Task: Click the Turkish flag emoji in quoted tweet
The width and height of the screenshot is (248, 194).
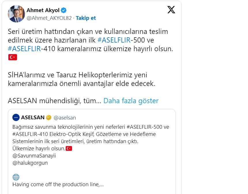Action: tap(69, 149)
